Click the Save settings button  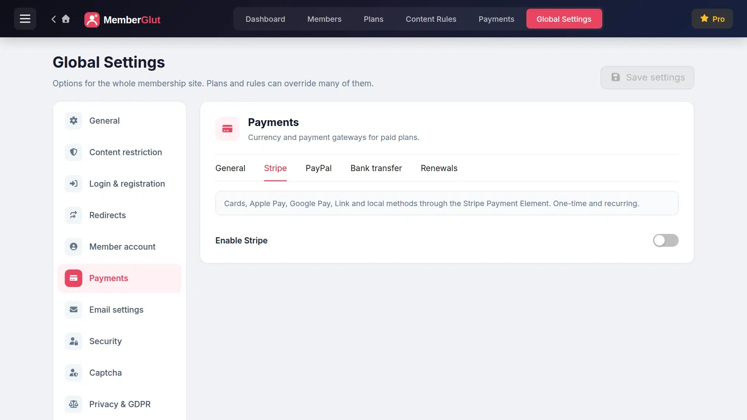point(647,77)
